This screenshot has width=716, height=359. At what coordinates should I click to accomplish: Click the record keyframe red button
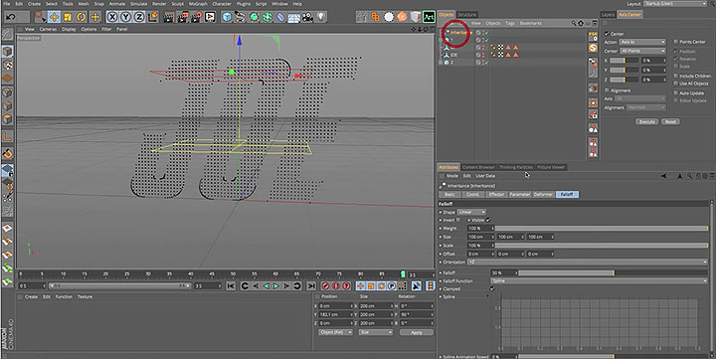pyautogui.click(x=325, y=286)
